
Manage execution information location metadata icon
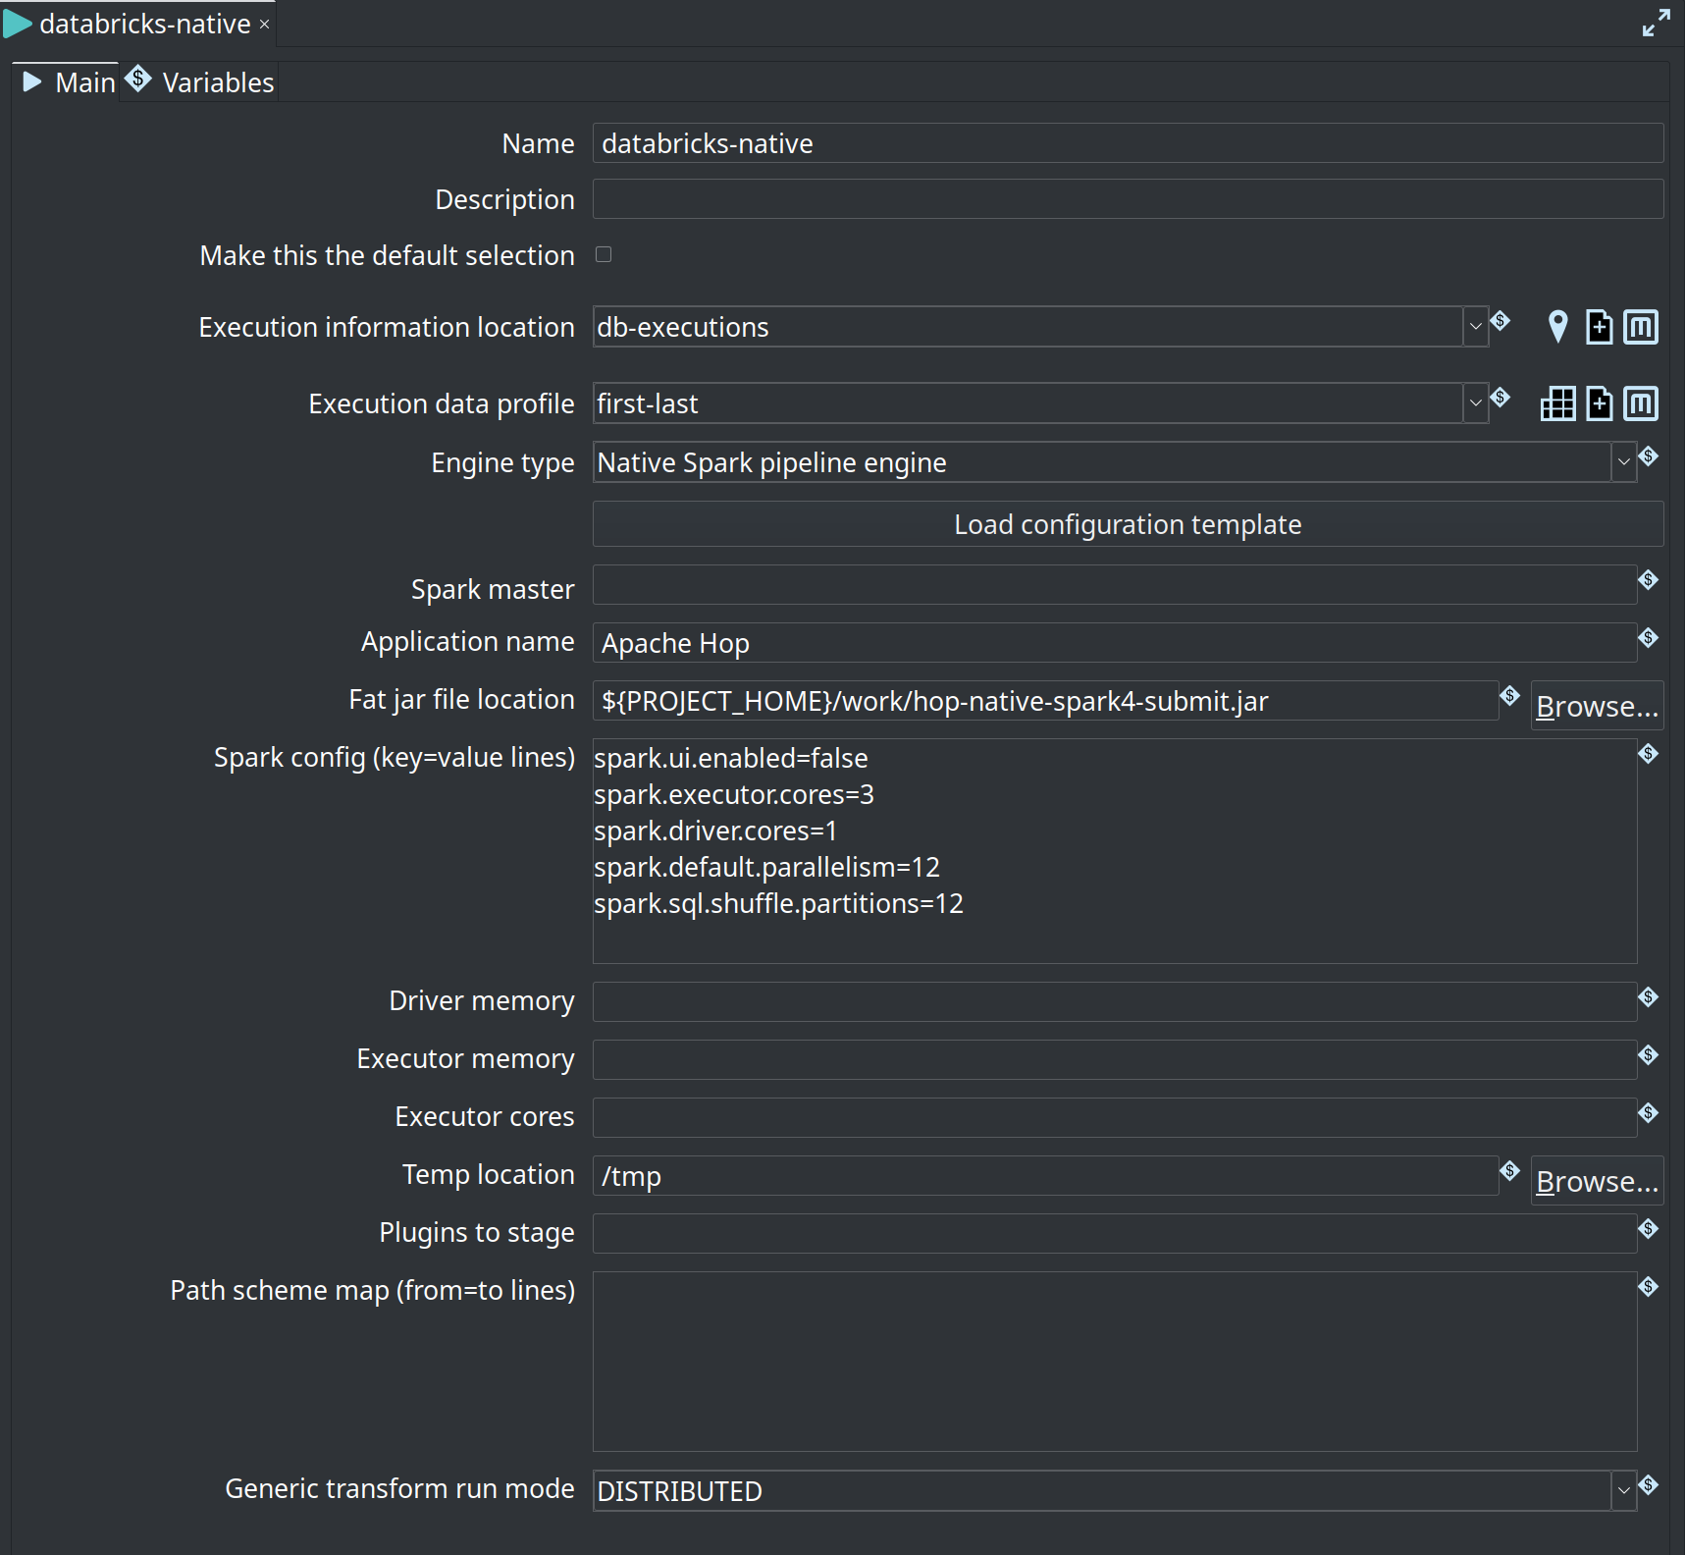pyautogui.click(x=1641, y=327)
